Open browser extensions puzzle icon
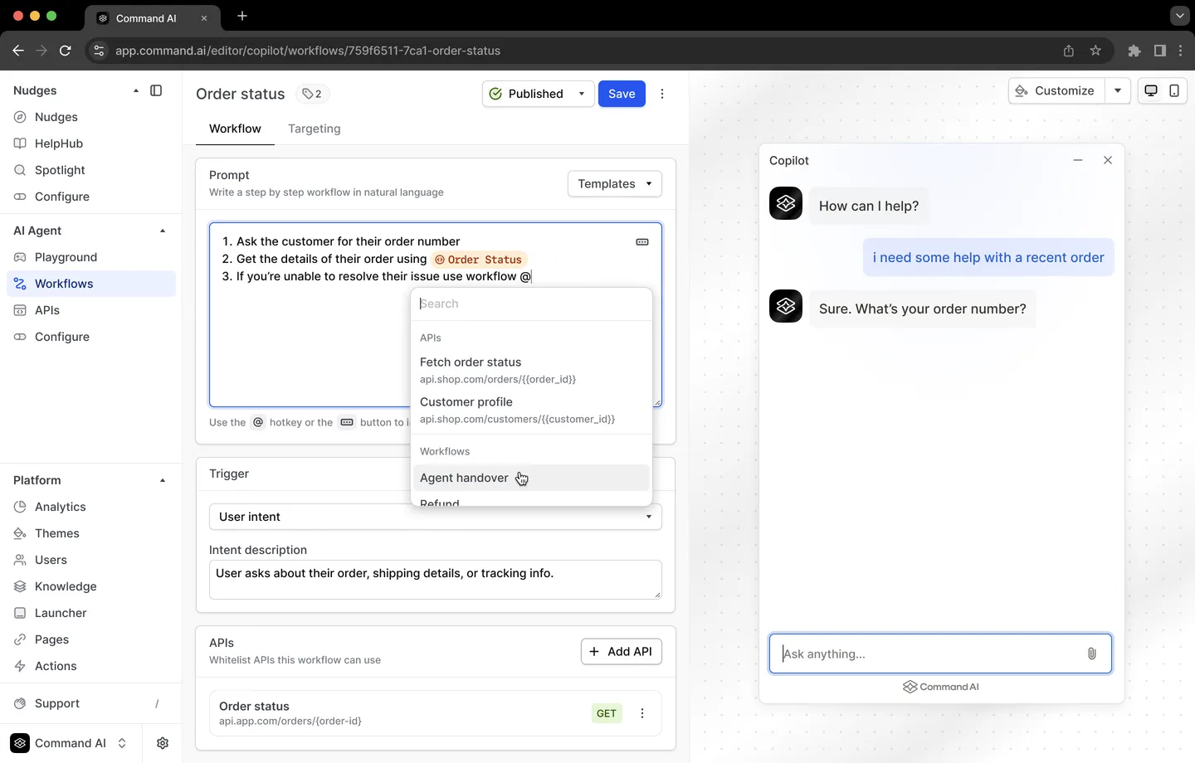1195x763 pixels. 1134,51
